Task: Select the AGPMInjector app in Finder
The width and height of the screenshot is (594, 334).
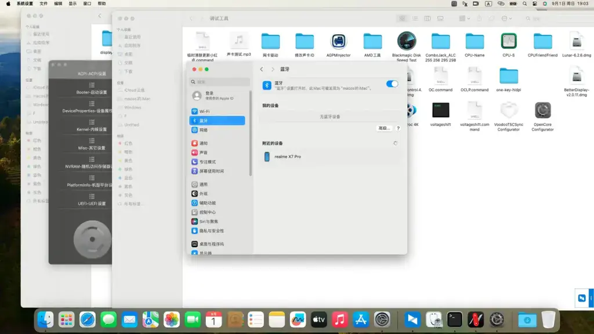Action: click(338, 41)
